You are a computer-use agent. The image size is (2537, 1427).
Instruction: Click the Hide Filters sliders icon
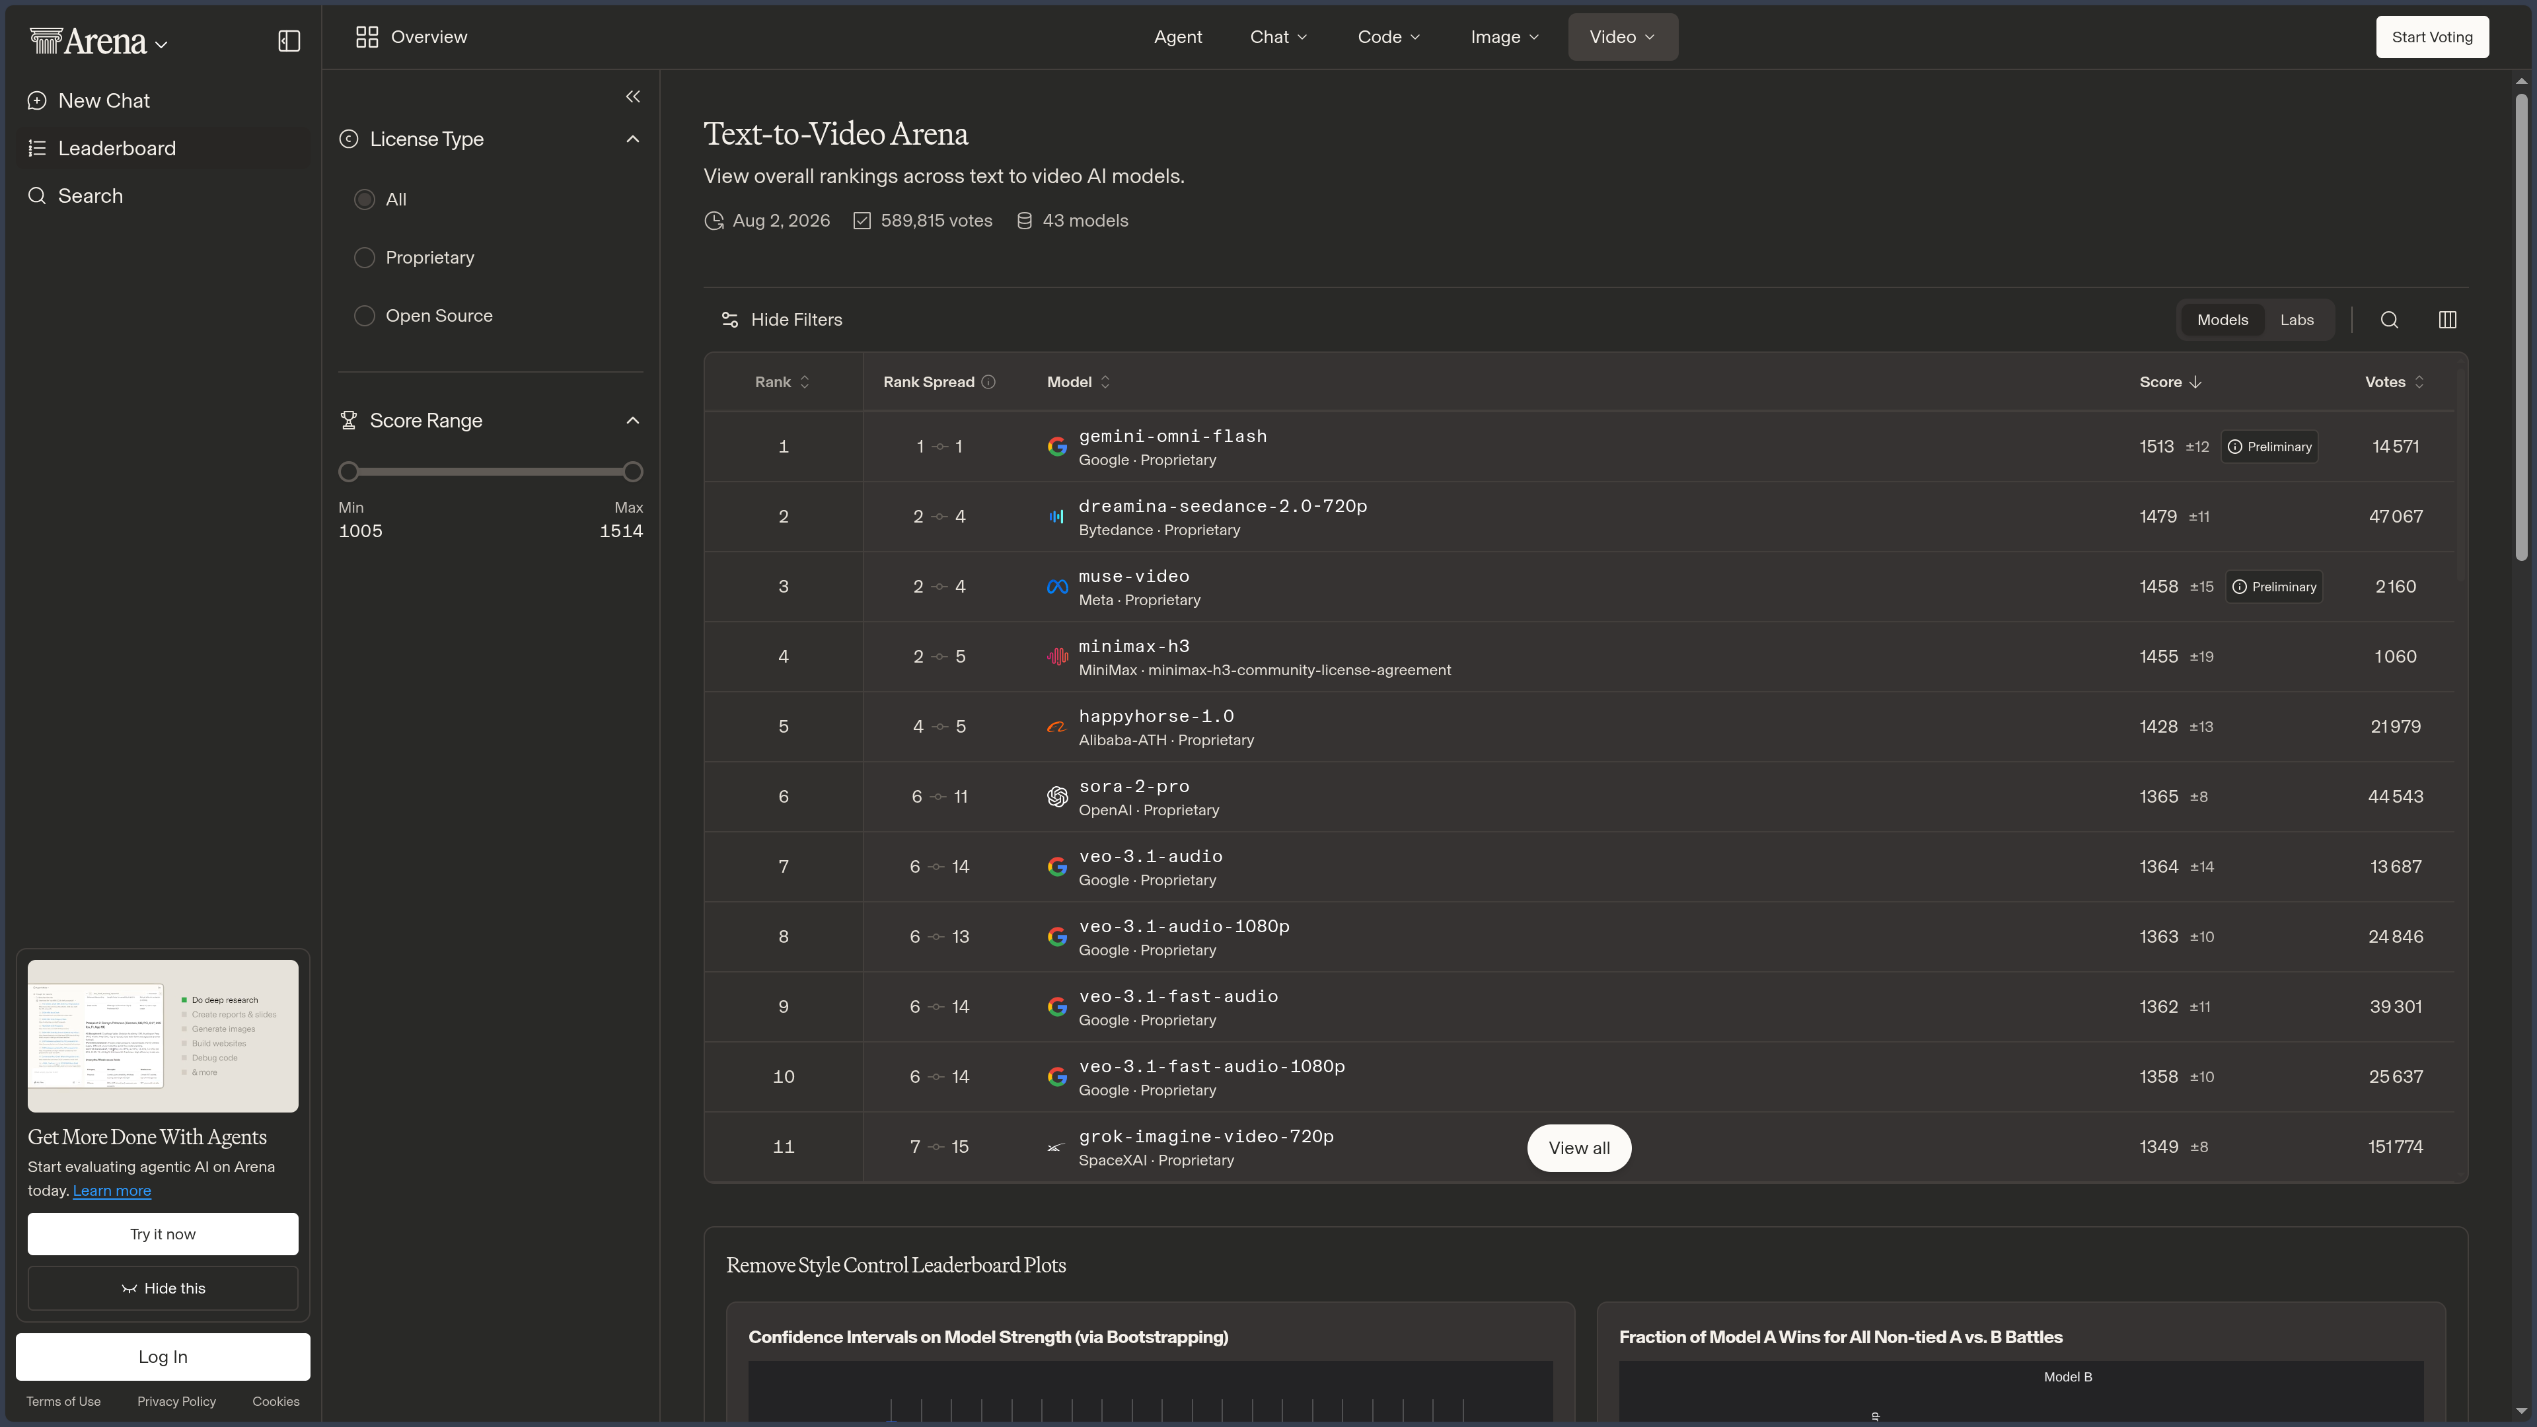click(x=730, y=319)
